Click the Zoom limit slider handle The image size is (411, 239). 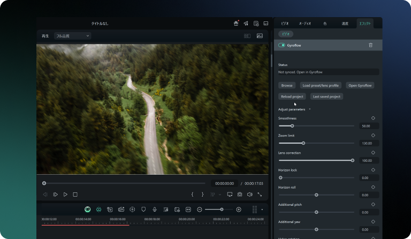(x=303, y=143)
